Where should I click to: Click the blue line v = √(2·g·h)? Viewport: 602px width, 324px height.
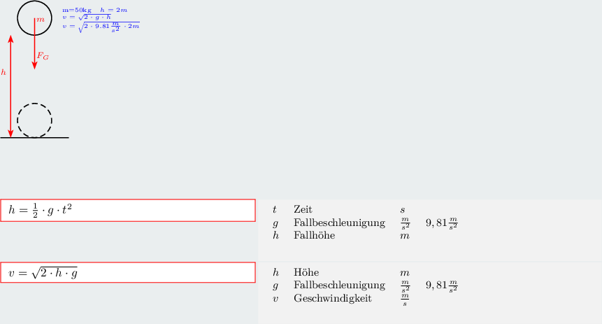click(87, 17)
